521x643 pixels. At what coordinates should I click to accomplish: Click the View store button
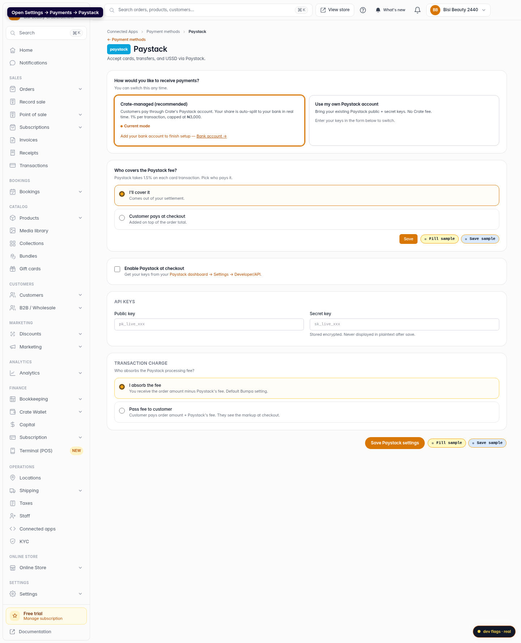click(335, 10)
